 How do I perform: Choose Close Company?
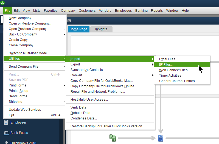point(35,45)
